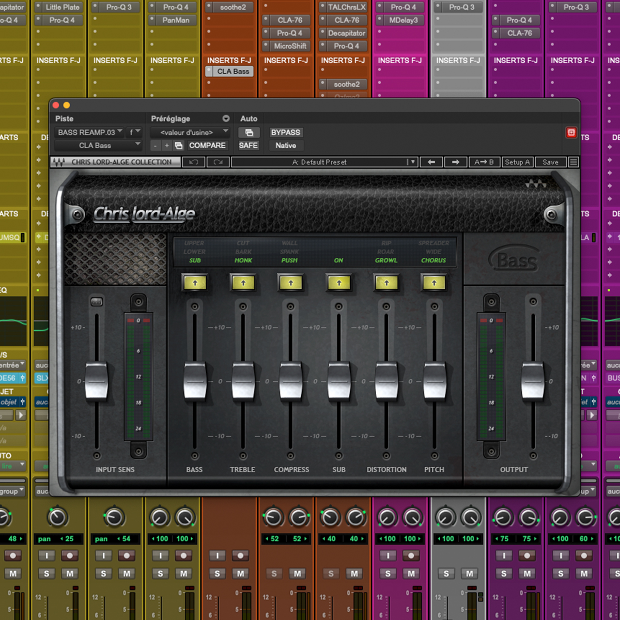Open the Little Plate insert slot
This screenshot has width=620, height=620.
pyautogui.click(x=59, y=7)
